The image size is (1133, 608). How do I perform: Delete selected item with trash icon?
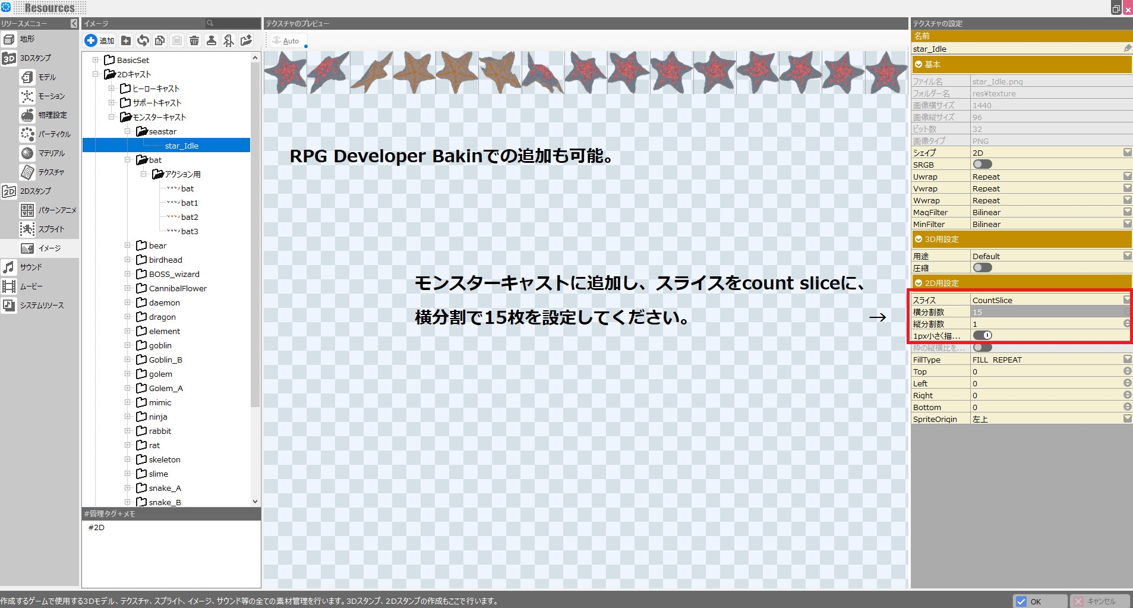tap(194, 40)
